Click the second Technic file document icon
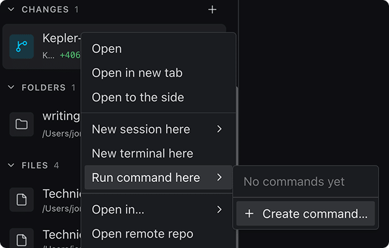389x248 pixels. point(21,240)
